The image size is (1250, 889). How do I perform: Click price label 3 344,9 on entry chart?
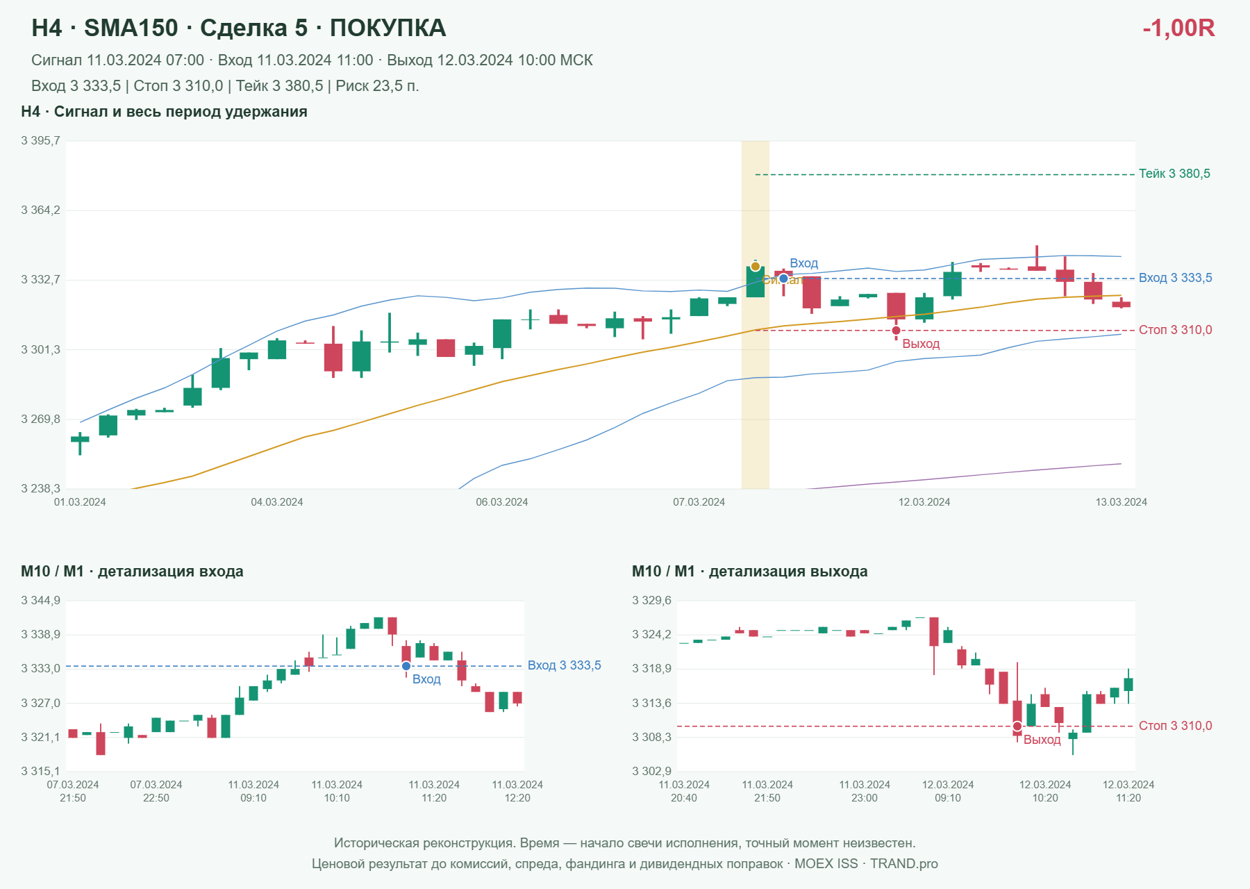(40, 601)
